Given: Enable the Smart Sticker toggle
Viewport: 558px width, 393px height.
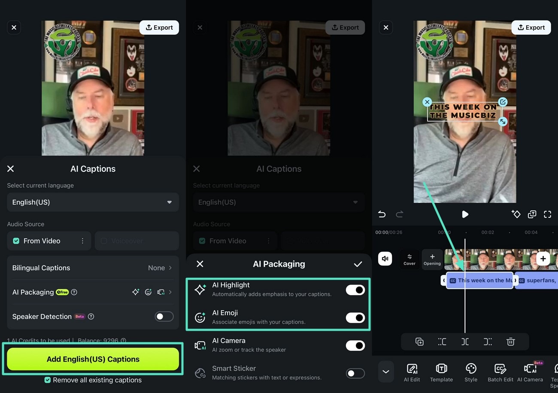Looking at the screenshot, I should (x=355, y=373).
